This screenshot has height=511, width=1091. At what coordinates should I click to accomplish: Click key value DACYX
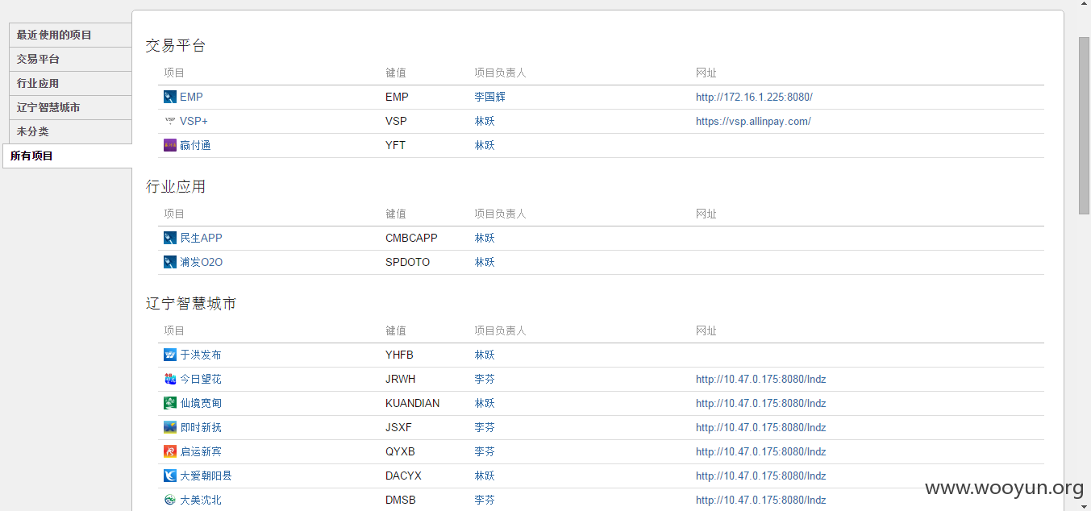(x=403, y=476)
